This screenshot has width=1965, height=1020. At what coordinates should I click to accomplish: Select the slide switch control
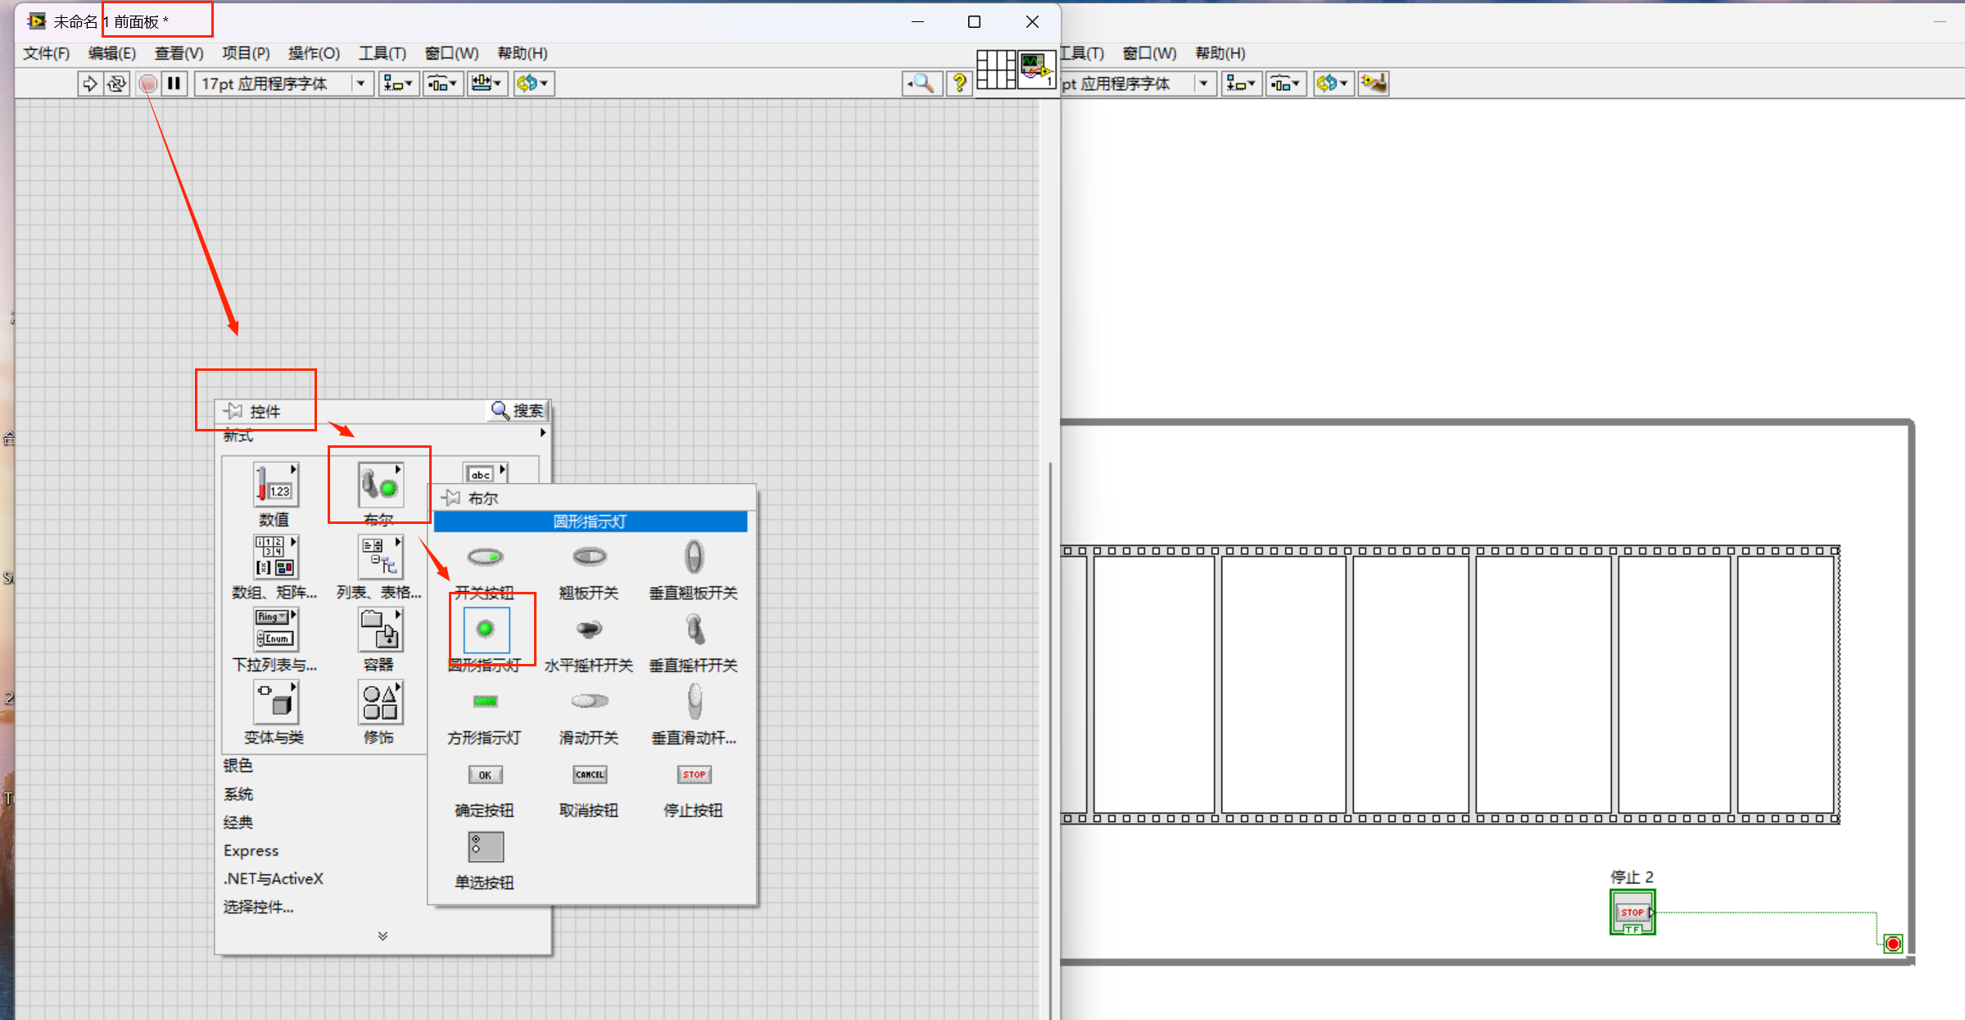(x=589, y=702)
